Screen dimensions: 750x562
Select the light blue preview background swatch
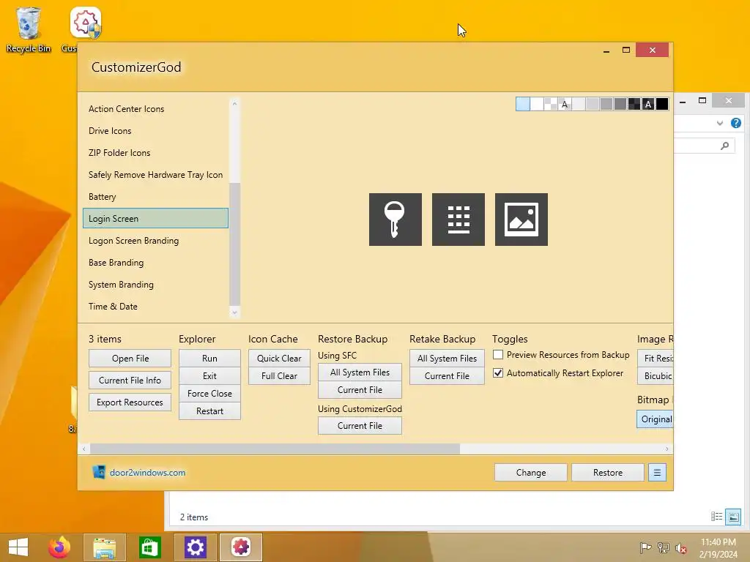click(523, 104)
